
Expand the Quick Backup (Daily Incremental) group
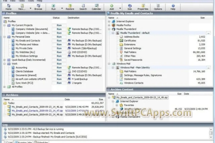tap(4, 60)
